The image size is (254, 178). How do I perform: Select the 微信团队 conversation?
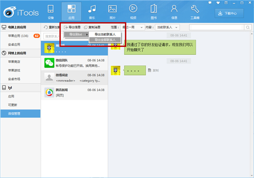(x=75, y=63)
